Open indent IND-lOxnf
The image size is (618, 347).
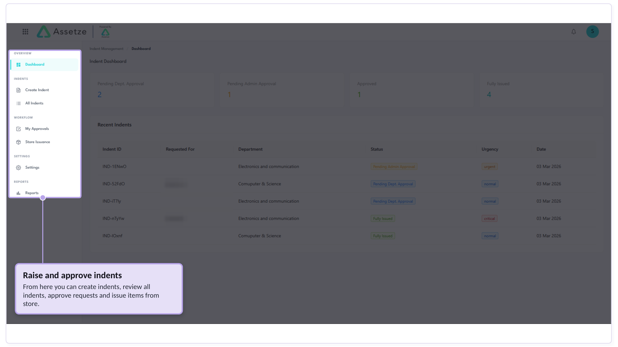112,236
